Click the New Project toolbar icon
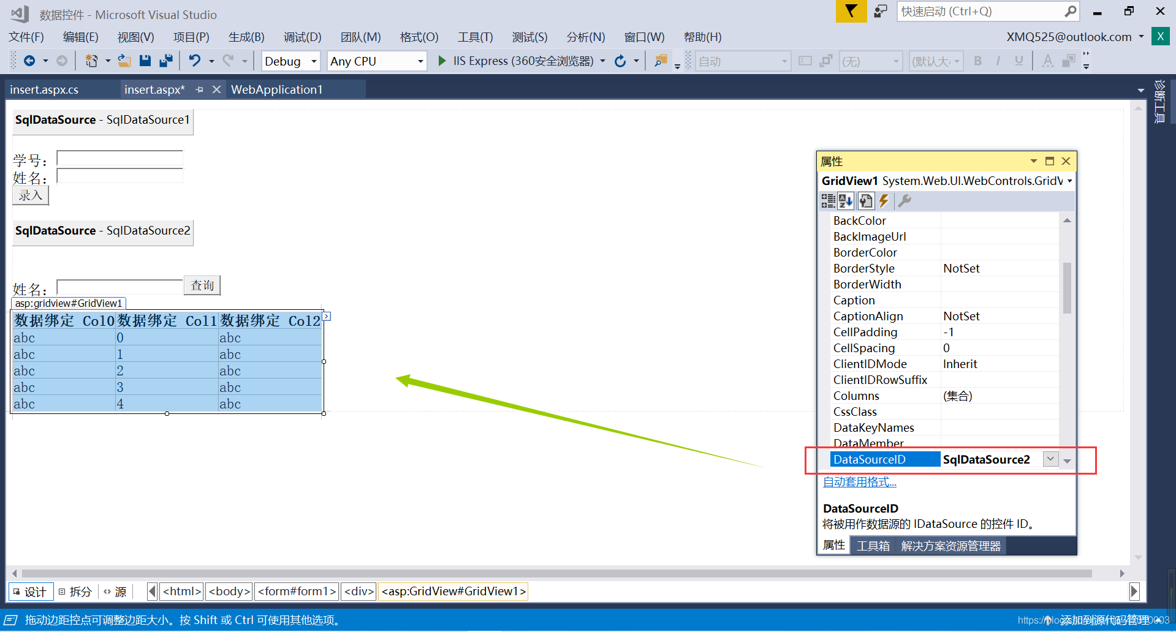Image resolution: width=1176 pixels, height=632 pixels. point(91,61)
